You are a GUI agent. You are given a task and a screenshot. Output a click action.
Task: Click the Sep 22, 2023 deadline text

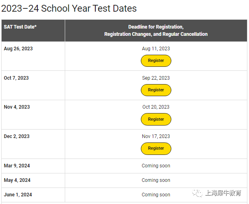point(156,78)
